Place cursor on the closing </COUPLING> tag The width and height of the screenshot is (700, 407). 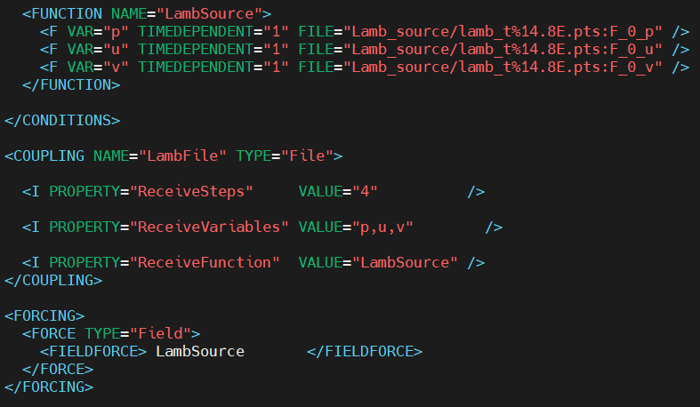pyautogui.click(x=53, y=281)
